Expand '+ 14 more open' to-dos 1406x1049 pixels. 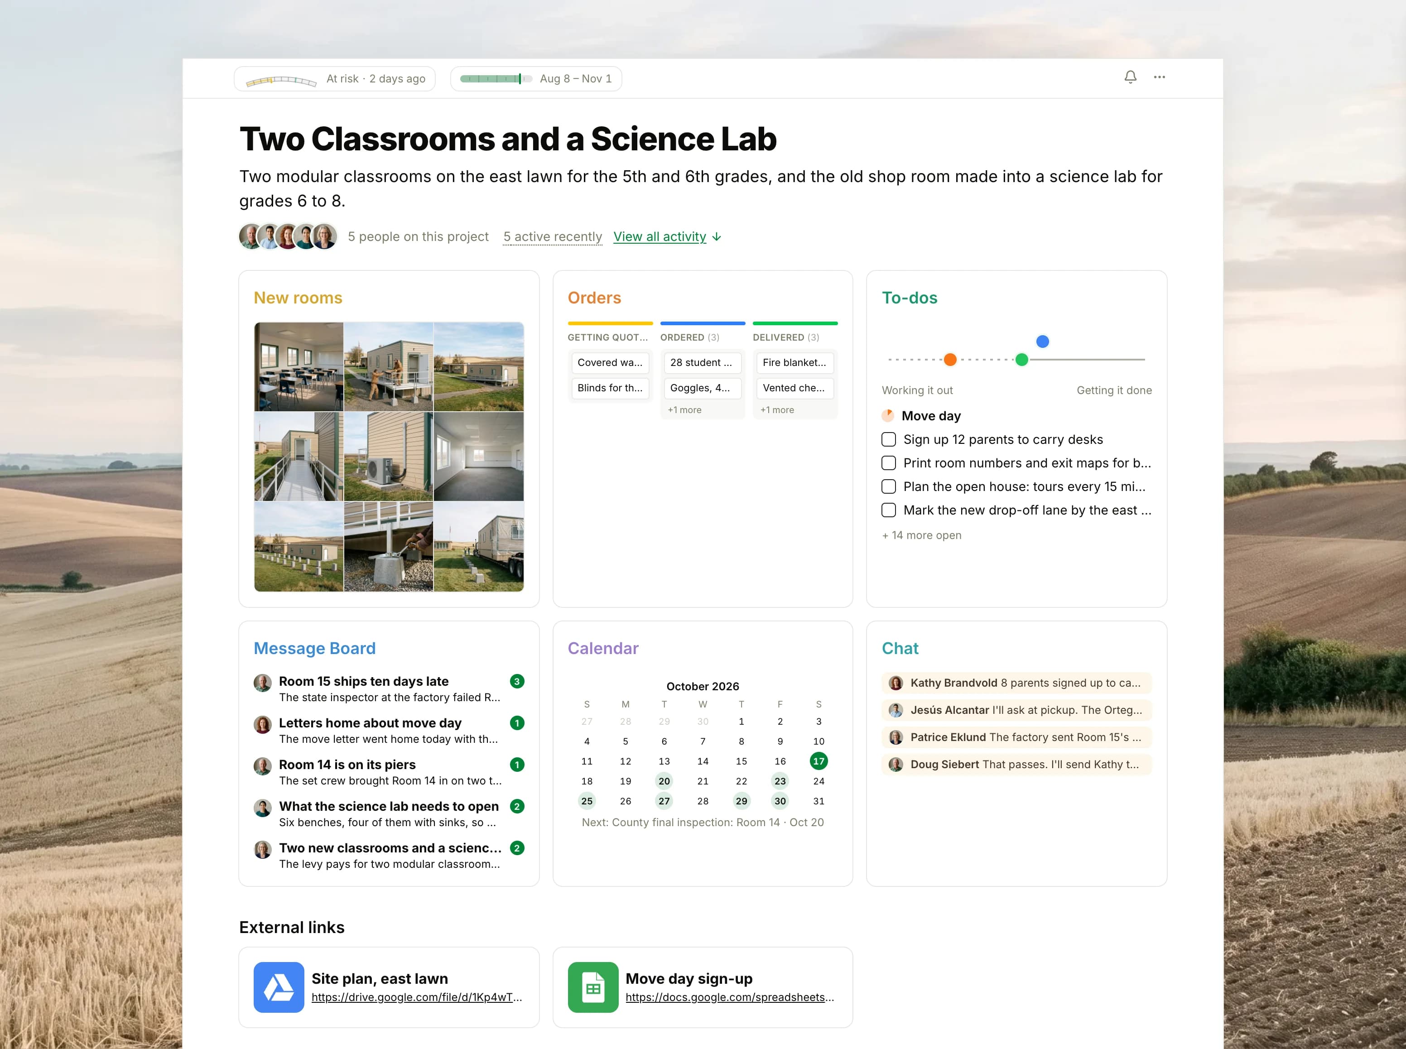click(921, 535)
